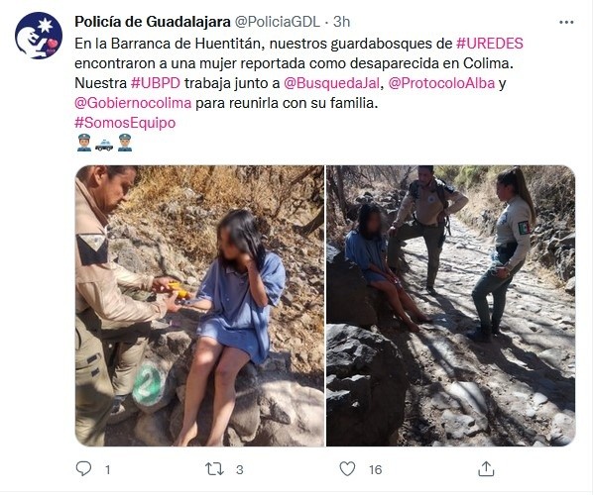Image resolution: width=593 pixels, height=495 pixels.
Task: Click the reply speech bubble icon
Action: coord(83,468)
